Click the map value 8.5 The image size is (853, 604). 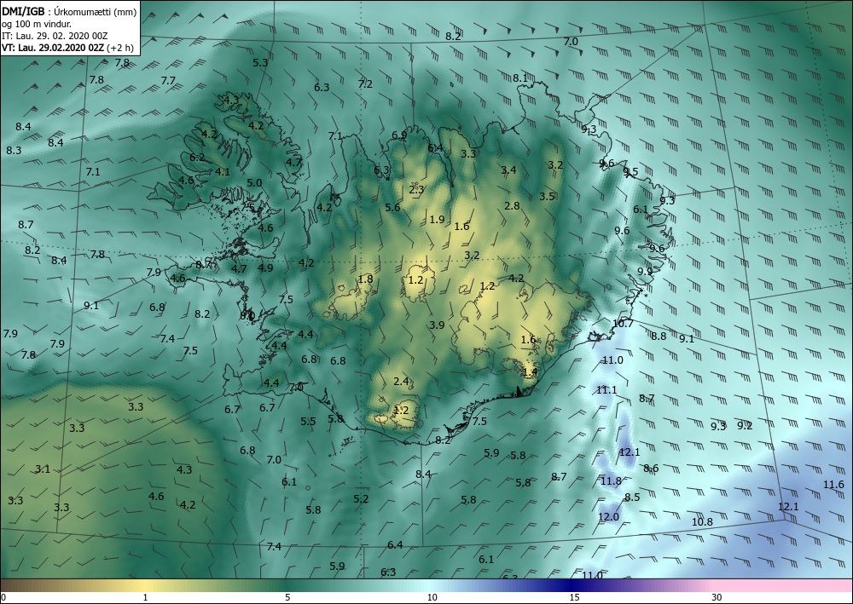coord(632,497)
